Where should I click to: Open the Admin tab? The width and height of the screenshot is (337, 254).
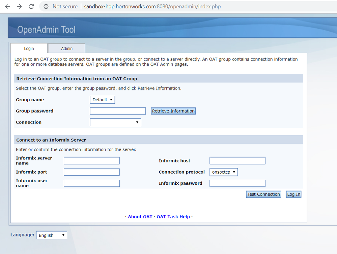(x=67, y=48)
